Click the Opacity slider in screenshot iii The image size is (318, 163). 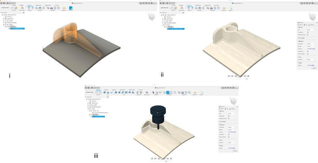click(232, 148)
